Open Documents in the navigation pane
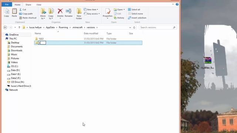Viewport: 237px width, 133px height. coord(17,47)
